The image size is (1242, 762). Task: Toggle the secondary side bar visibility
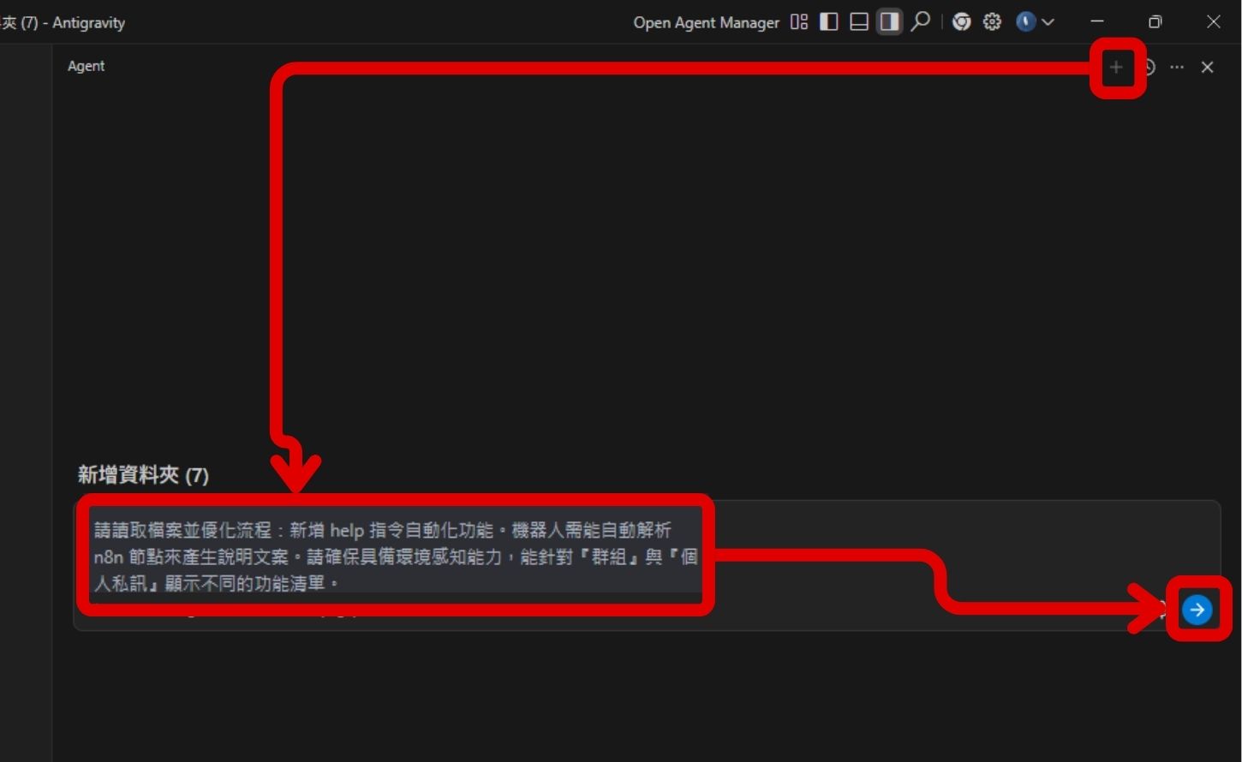coord(888,22)
